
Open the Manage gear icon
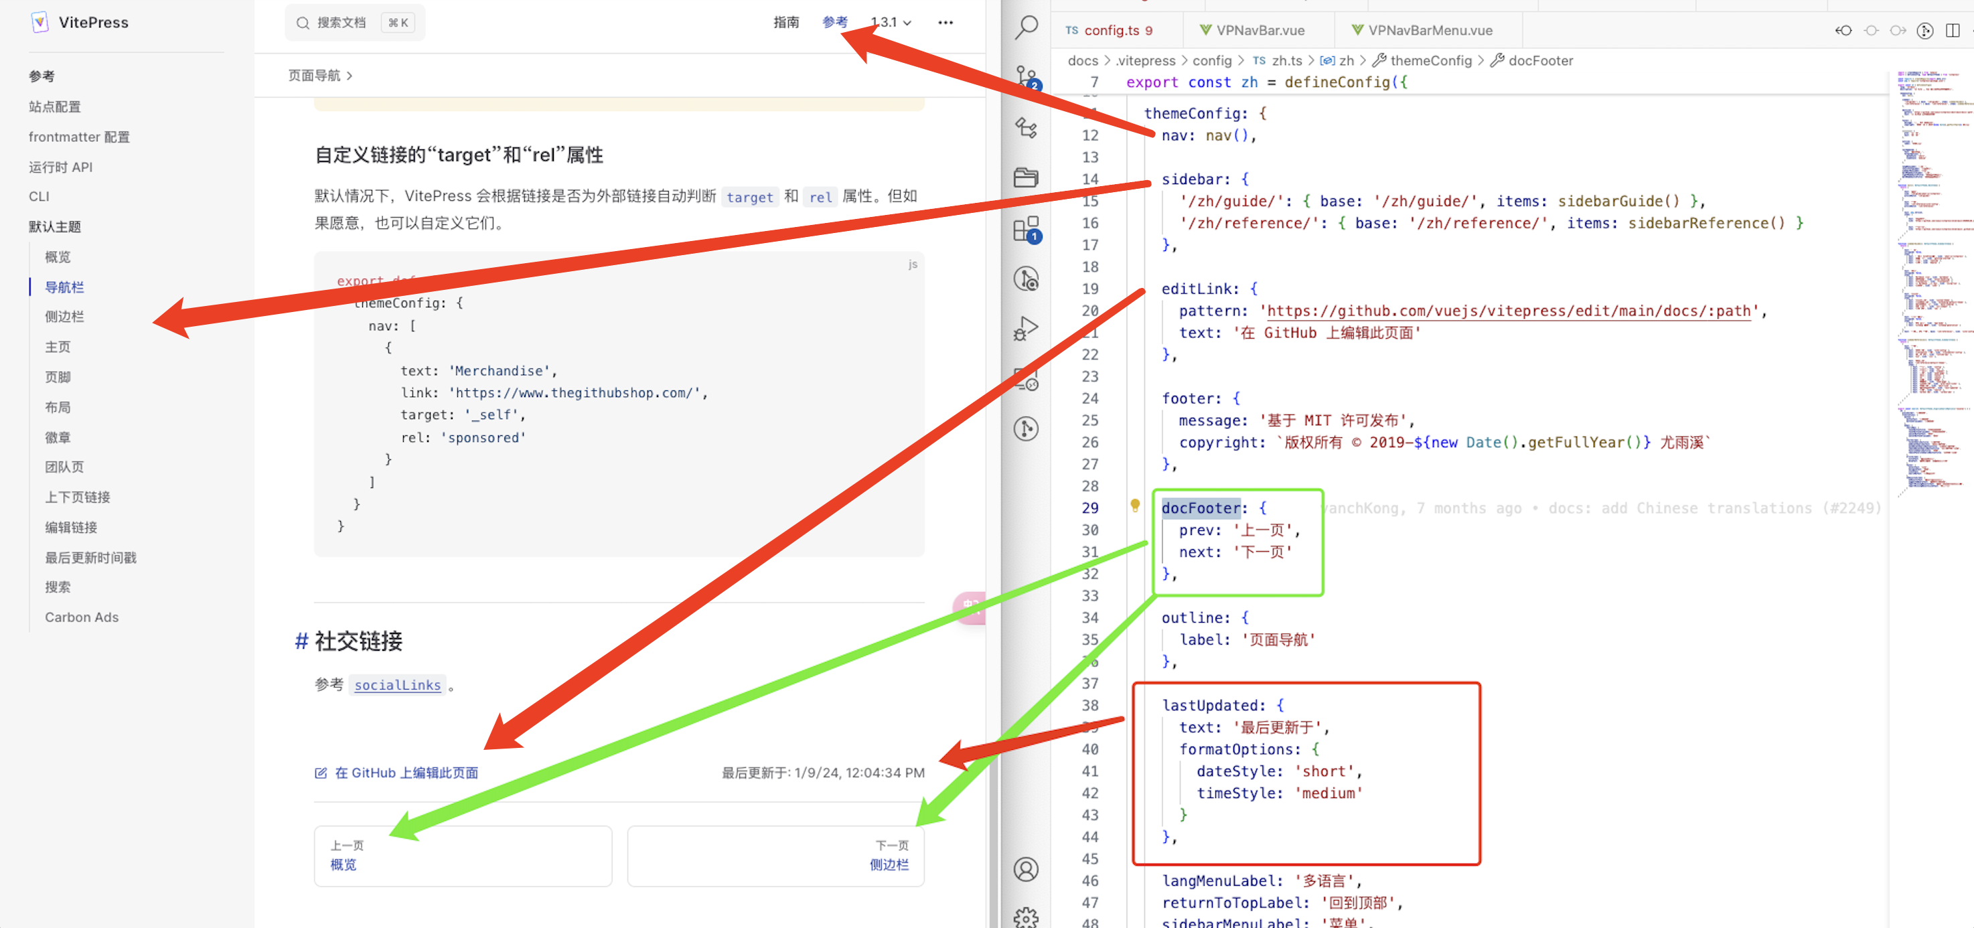point(1026,917)
